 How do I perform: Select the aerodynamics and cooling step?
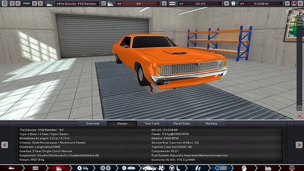point(152,168)
